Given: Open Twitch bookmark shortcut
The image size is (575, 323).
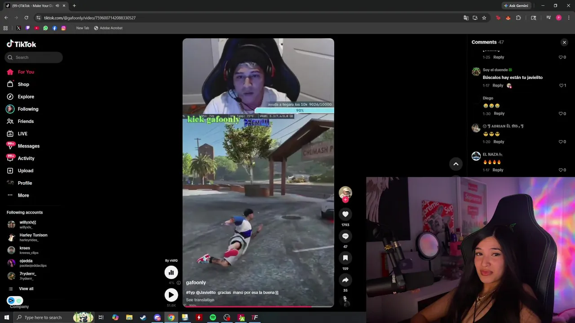Looking at the screenshot, I should (x=27, y=28).
